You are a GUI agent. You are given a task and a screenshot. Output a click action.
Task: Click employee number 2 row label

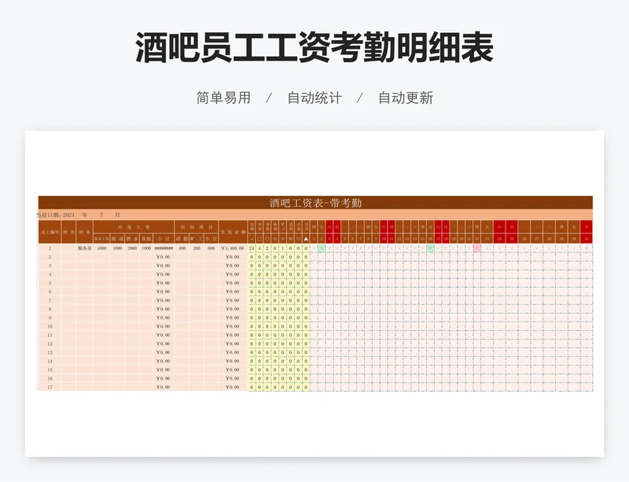[50, 257]
